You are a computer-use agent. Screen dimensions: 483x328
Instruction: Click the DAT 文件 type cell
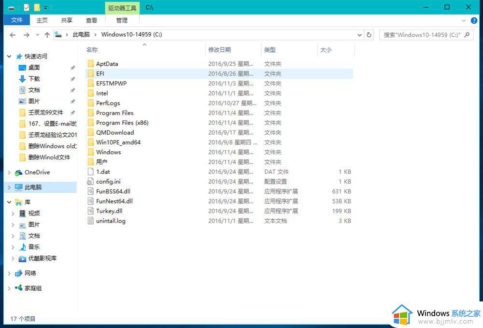tap(277, 172)
